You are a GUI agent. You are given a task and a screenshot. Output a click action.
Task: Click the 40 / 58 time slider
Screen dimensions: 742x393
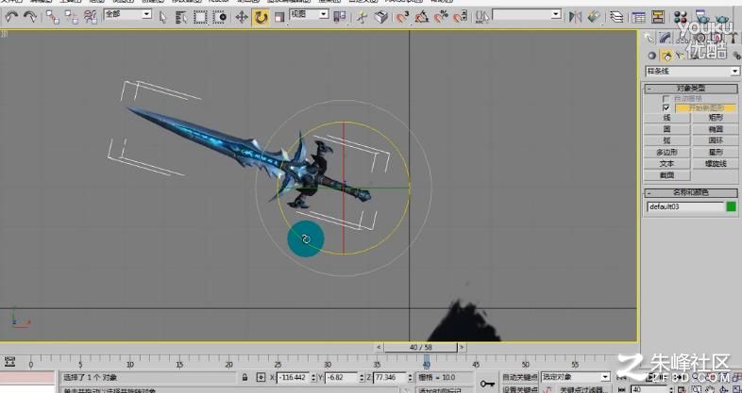coord(420,347)
